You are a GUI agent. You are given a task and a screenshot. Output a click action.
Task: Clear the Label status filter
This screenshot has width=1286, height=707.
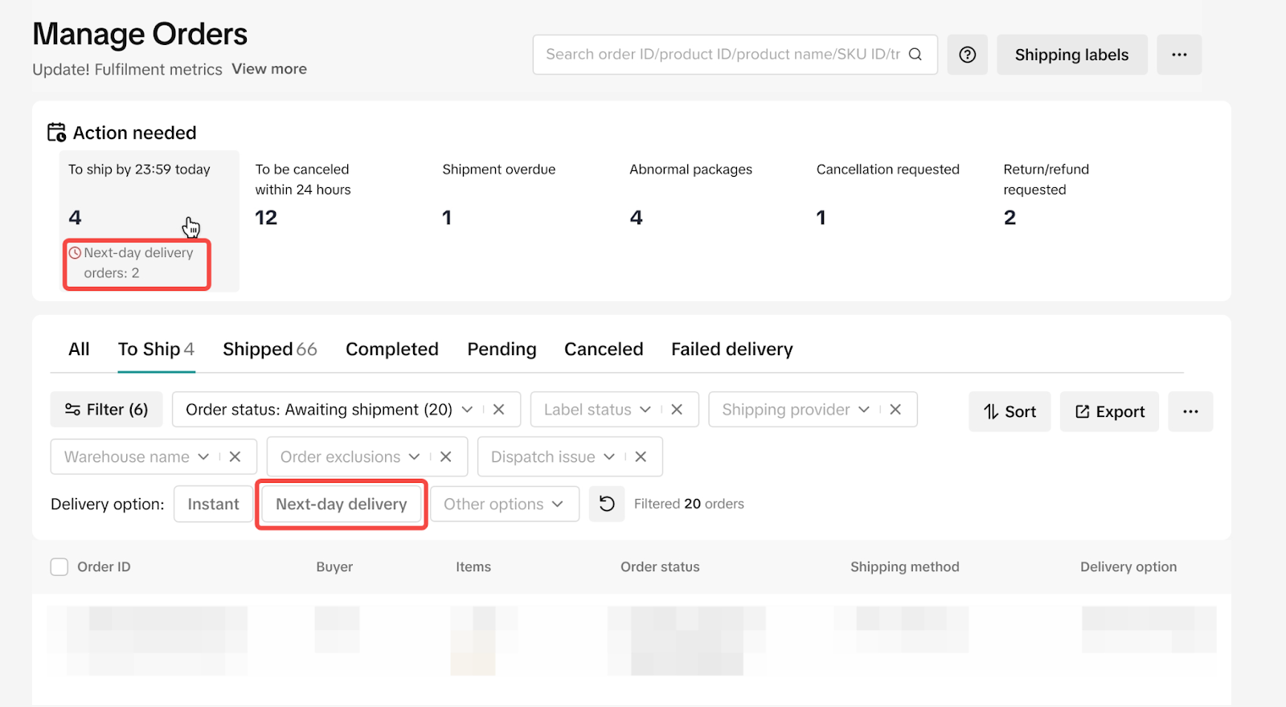coord(677,410)
